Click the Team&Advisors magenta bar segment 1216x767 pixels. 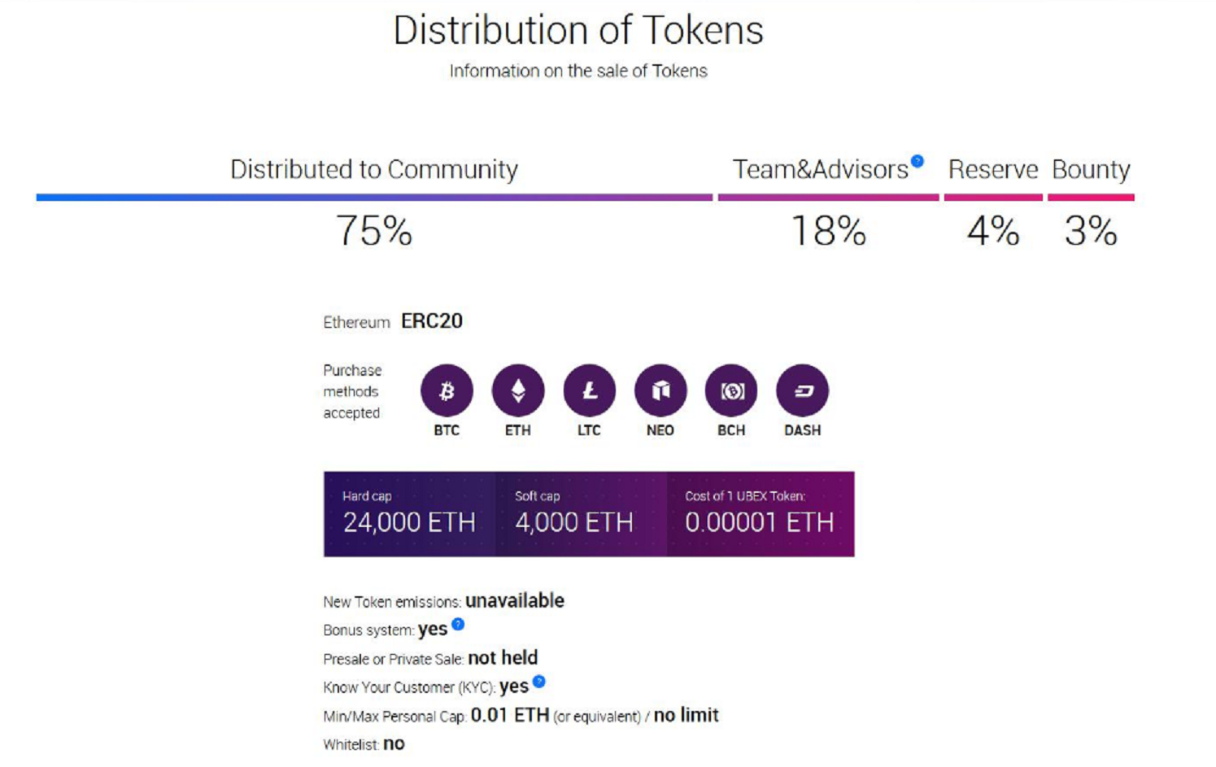[828, 197]
